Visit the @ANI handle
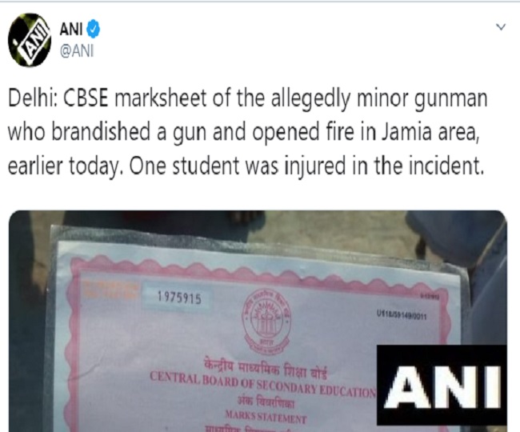The width and height of the screenshot is (520, 432). 77,51
